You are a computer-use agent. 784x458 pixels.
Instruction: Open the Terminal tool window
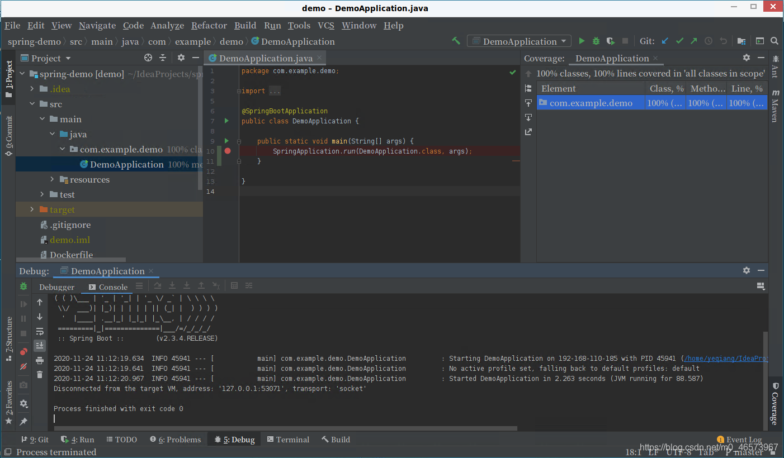pyautogui.click(x=288, y=440)
